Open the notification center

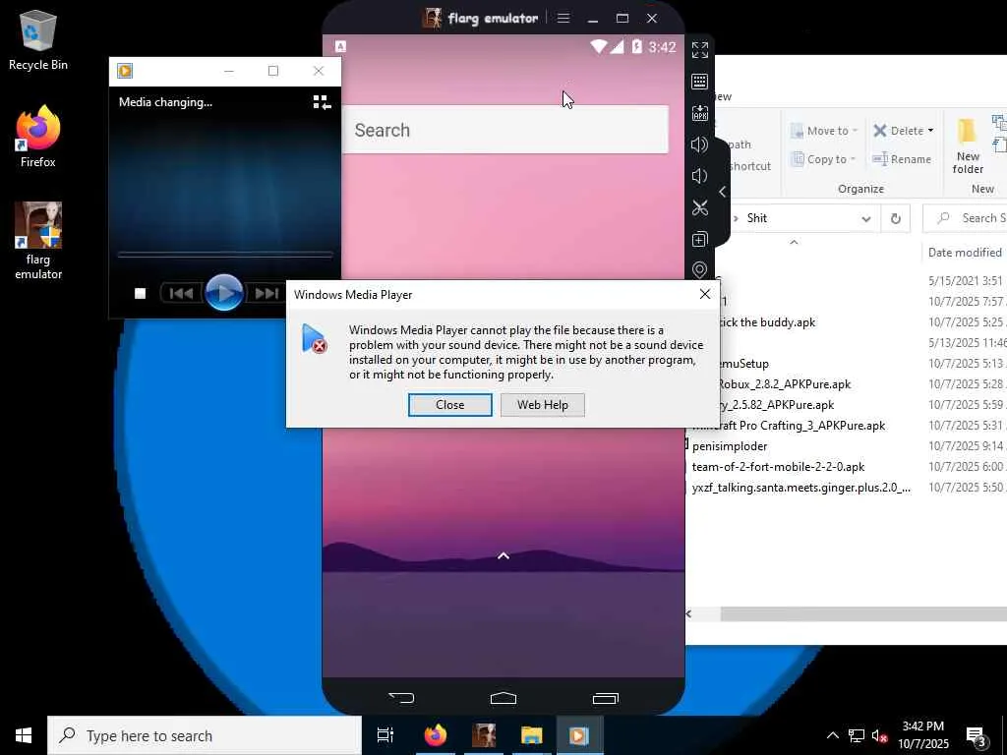(977, 736)
